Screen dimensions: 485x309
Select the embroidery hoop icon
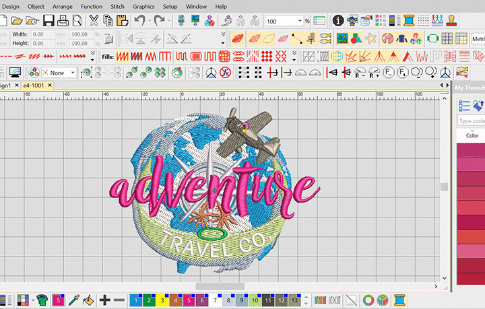pyautogui.click(x=432, y=38)
